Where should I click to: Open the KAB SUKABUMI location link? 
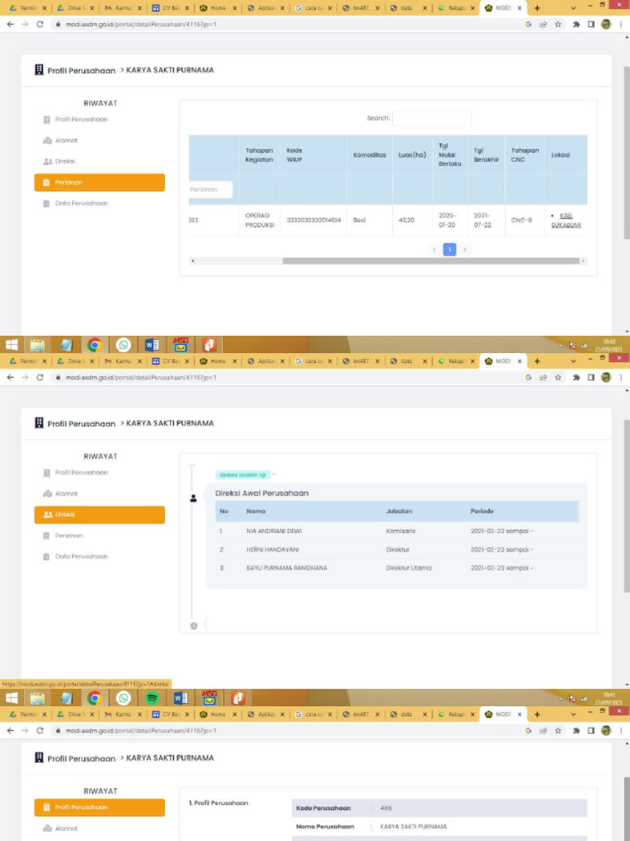tap(566, 220)
